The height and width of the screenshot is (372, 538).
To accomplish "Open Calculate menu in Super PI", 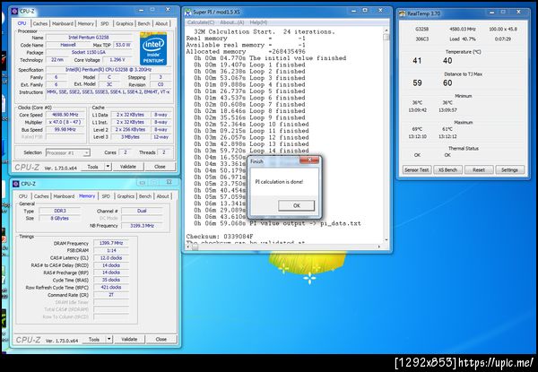I will pyautogui.click(x=201, y=22).
